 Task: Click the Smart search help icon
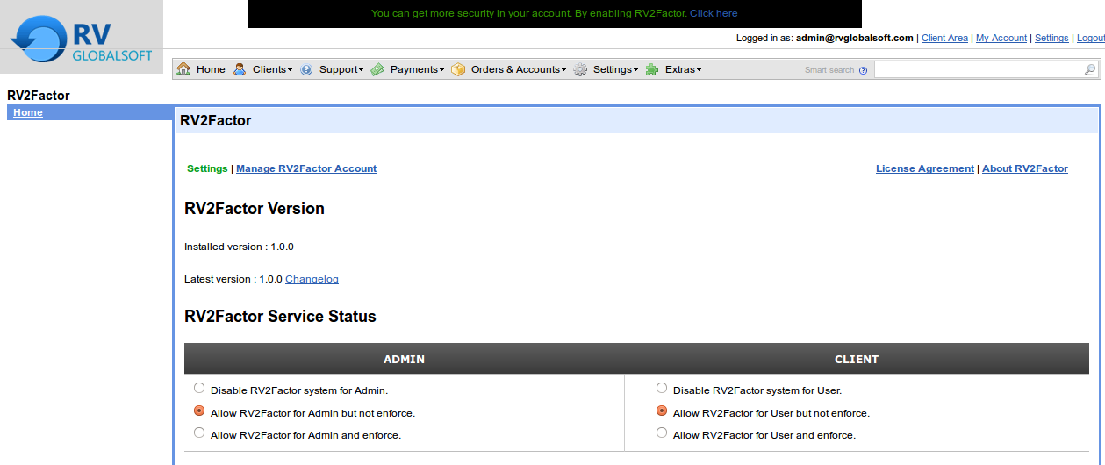click(863, 70)
